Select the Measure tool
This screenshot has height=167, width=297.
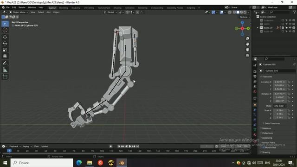click(x=5, y=70)
